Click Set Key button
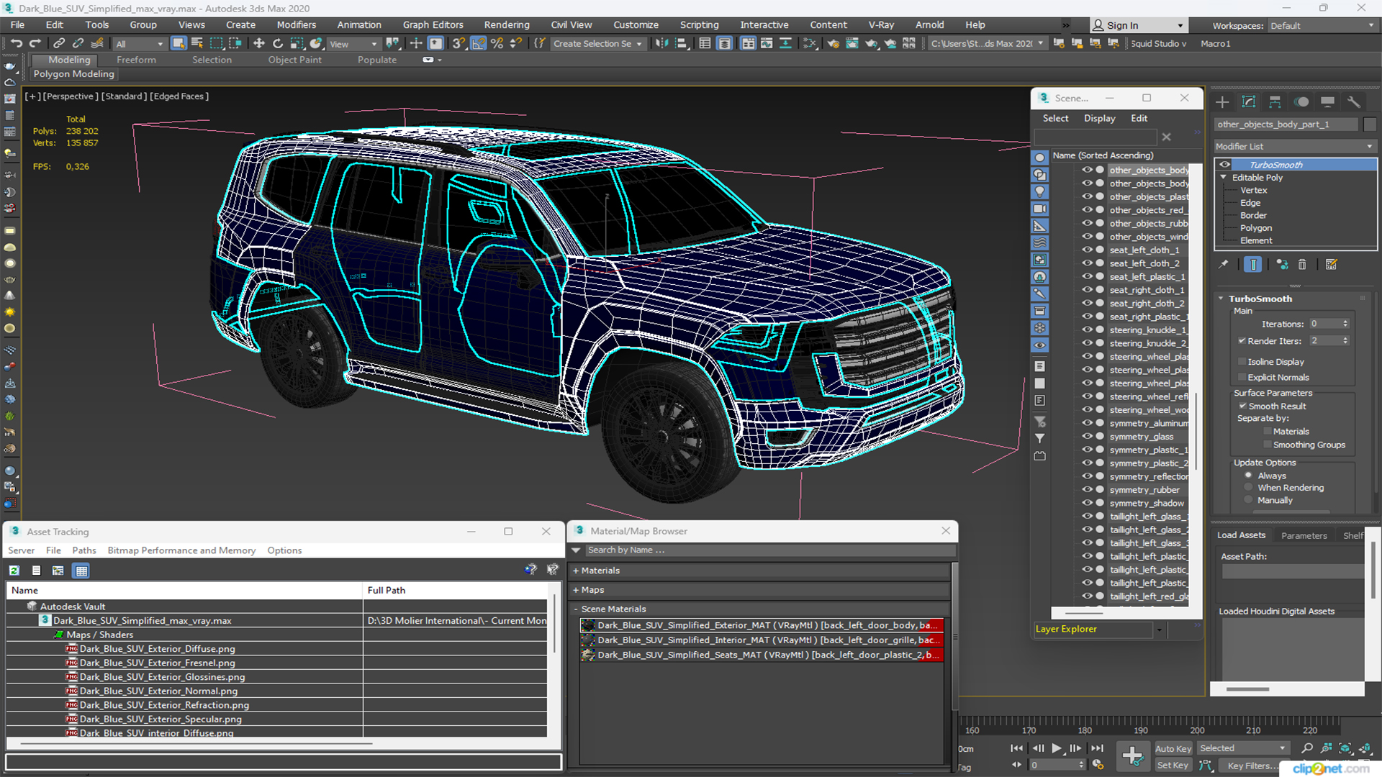The height and width of the screenshot is (777, 1382). point(1173,765)
